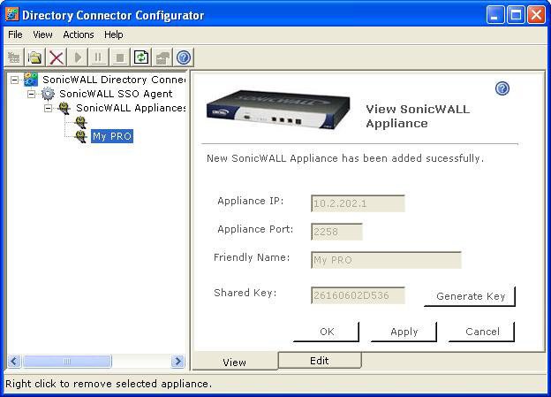Click the Pause toolbar button

tap(98, 57)
